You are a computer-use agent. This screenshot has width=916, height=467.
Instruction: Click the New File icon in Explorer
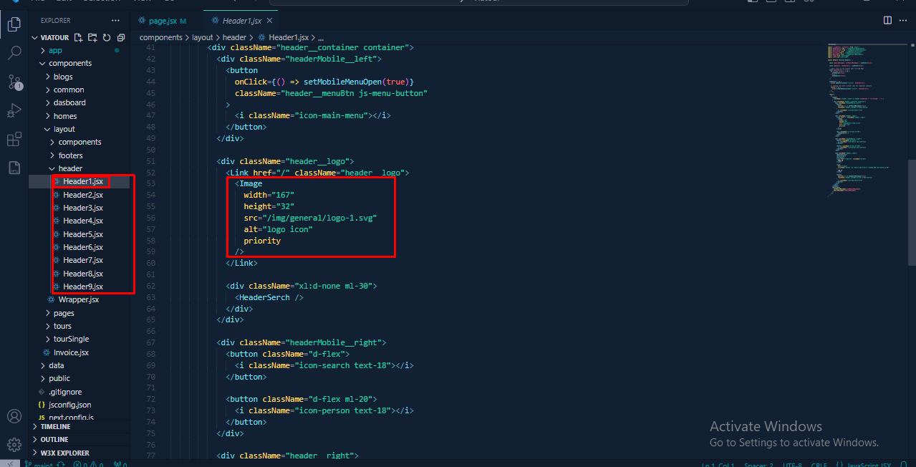79,37
